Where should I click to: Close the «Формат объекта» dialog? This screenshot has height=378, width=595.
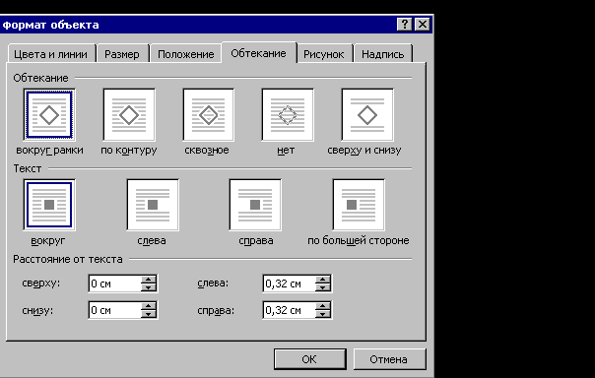pos(422,25)
